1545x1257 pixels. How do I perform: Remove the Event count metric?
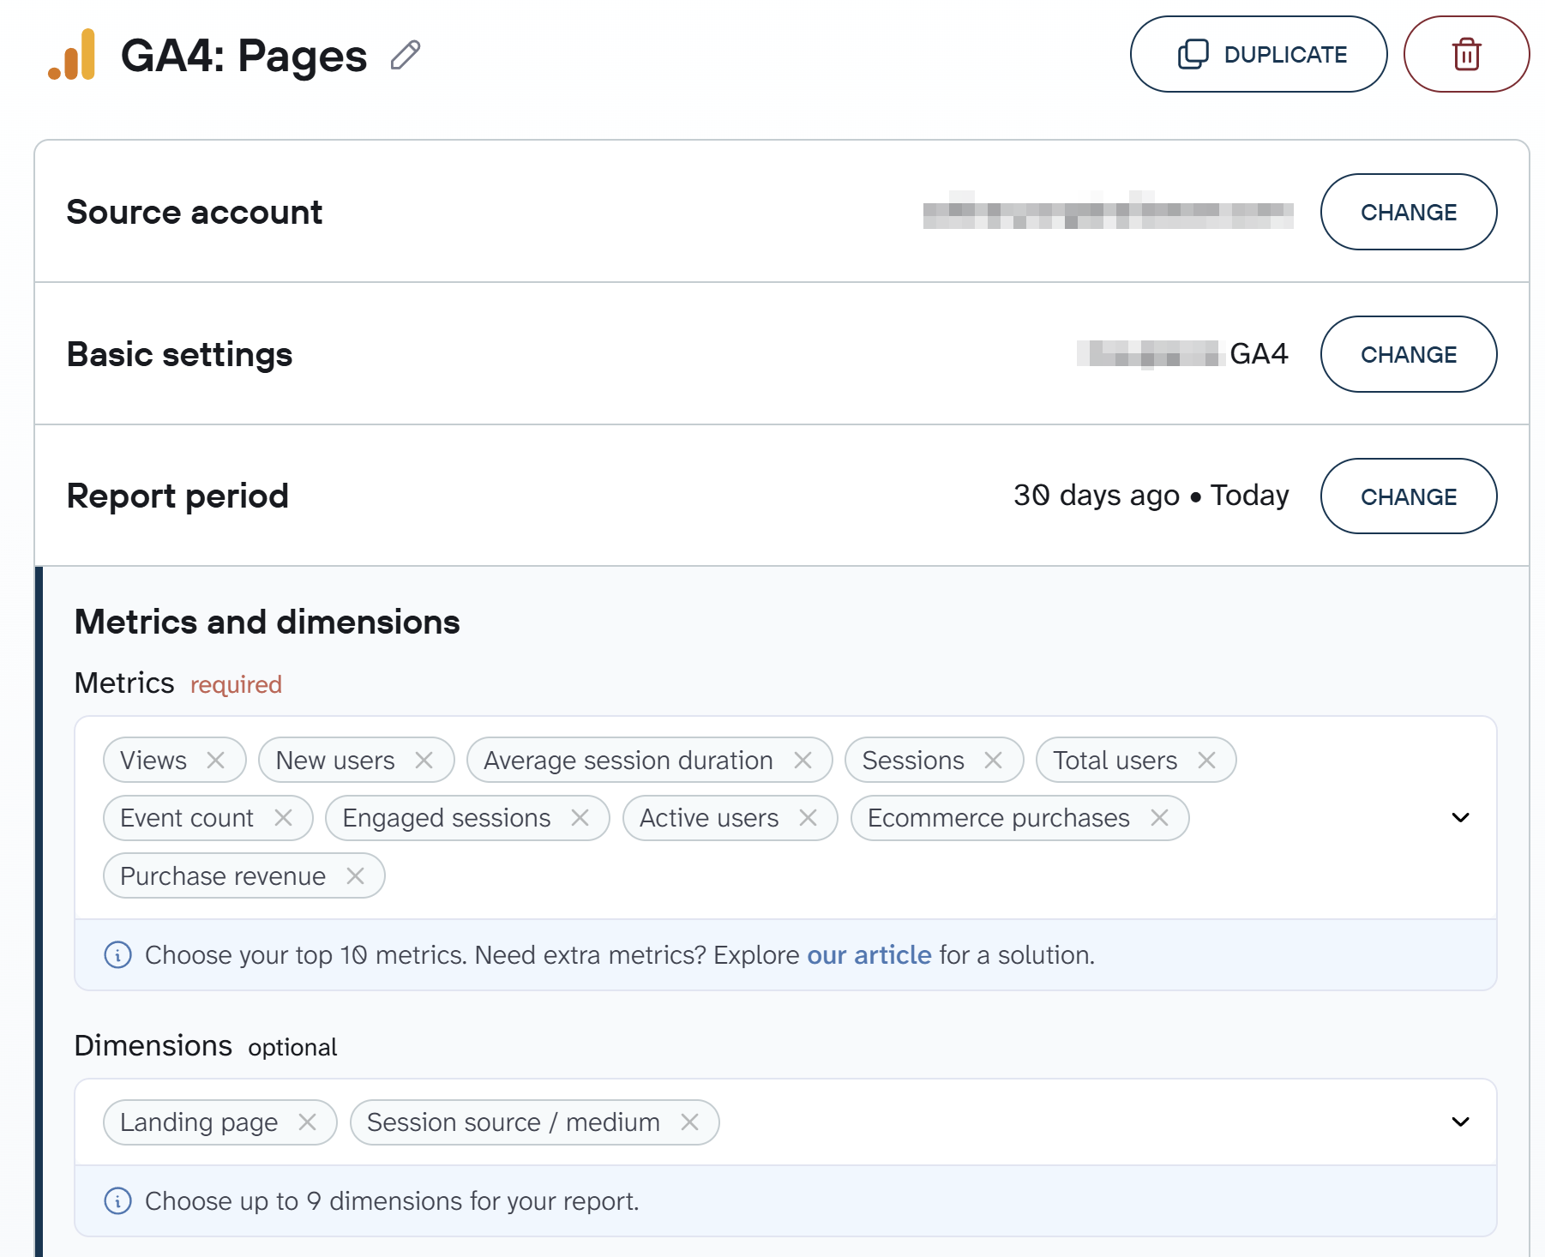click(x=283, y=818)
